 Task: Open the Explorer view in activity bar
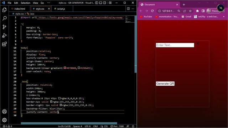click(x=4, y=10)
